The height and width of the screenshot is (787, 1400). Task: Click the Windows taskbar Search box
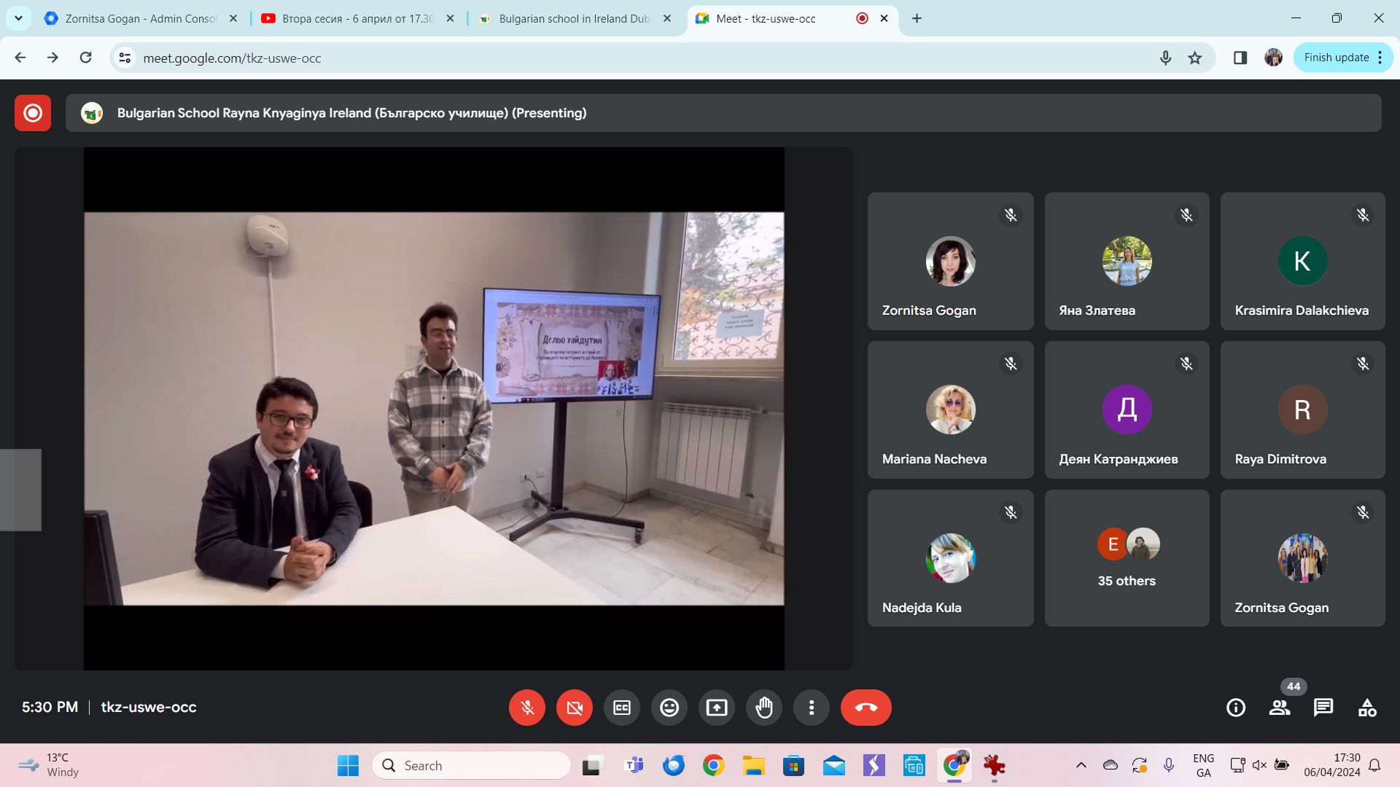[x=471, y=765]
